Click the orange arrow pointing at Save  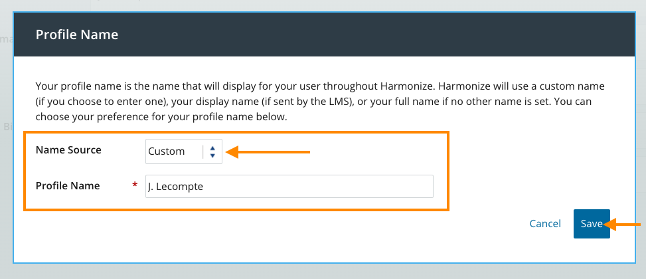coord(624,225)
